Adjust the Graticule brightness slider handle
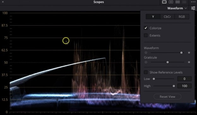197x115 pixels. coord(168,62)
